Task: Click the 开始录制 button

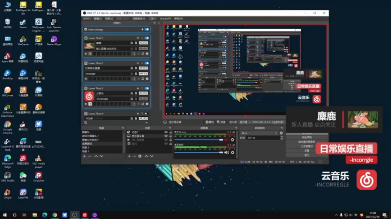Action: 307,137
